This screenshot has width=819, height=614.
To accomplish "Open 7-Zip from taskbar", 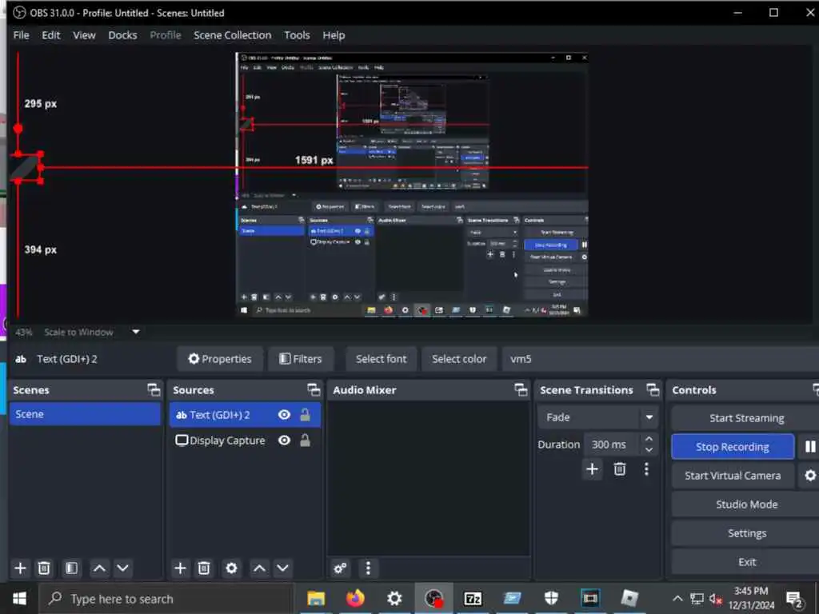I will [473, 598].
